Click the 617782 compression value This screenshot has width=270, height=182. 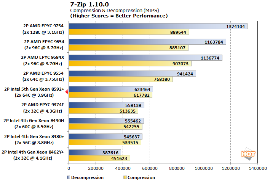(x=142, y=95)
